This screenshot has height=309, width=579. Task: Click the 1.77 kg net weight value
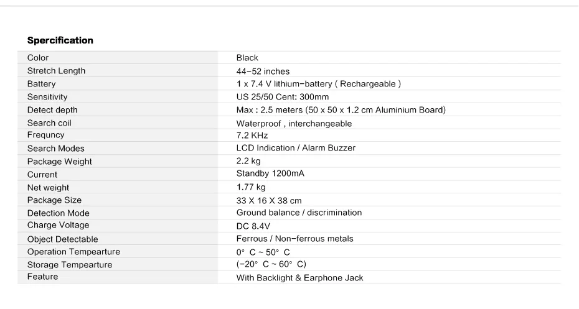pyautogui.click(x=251, y=187)
